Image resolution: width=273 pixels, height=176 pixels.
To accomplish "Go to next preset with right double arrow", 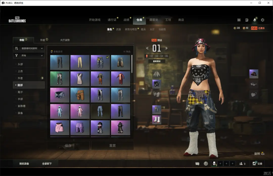I will [x=166, y=48].
